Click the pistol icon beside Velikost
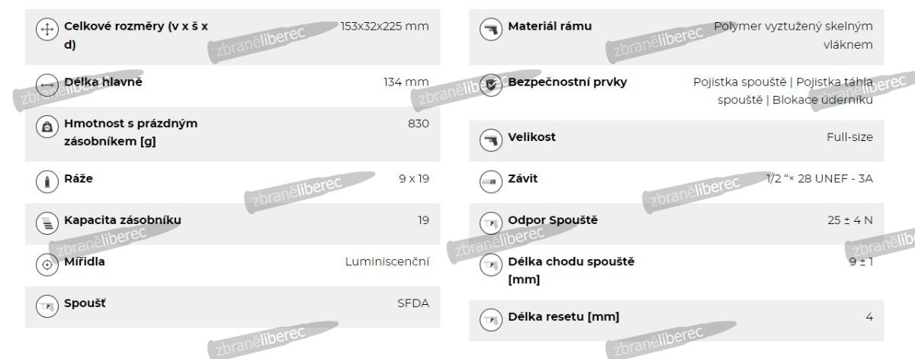The height and width of the screenshot is (359, 915). tap(489, 138)
